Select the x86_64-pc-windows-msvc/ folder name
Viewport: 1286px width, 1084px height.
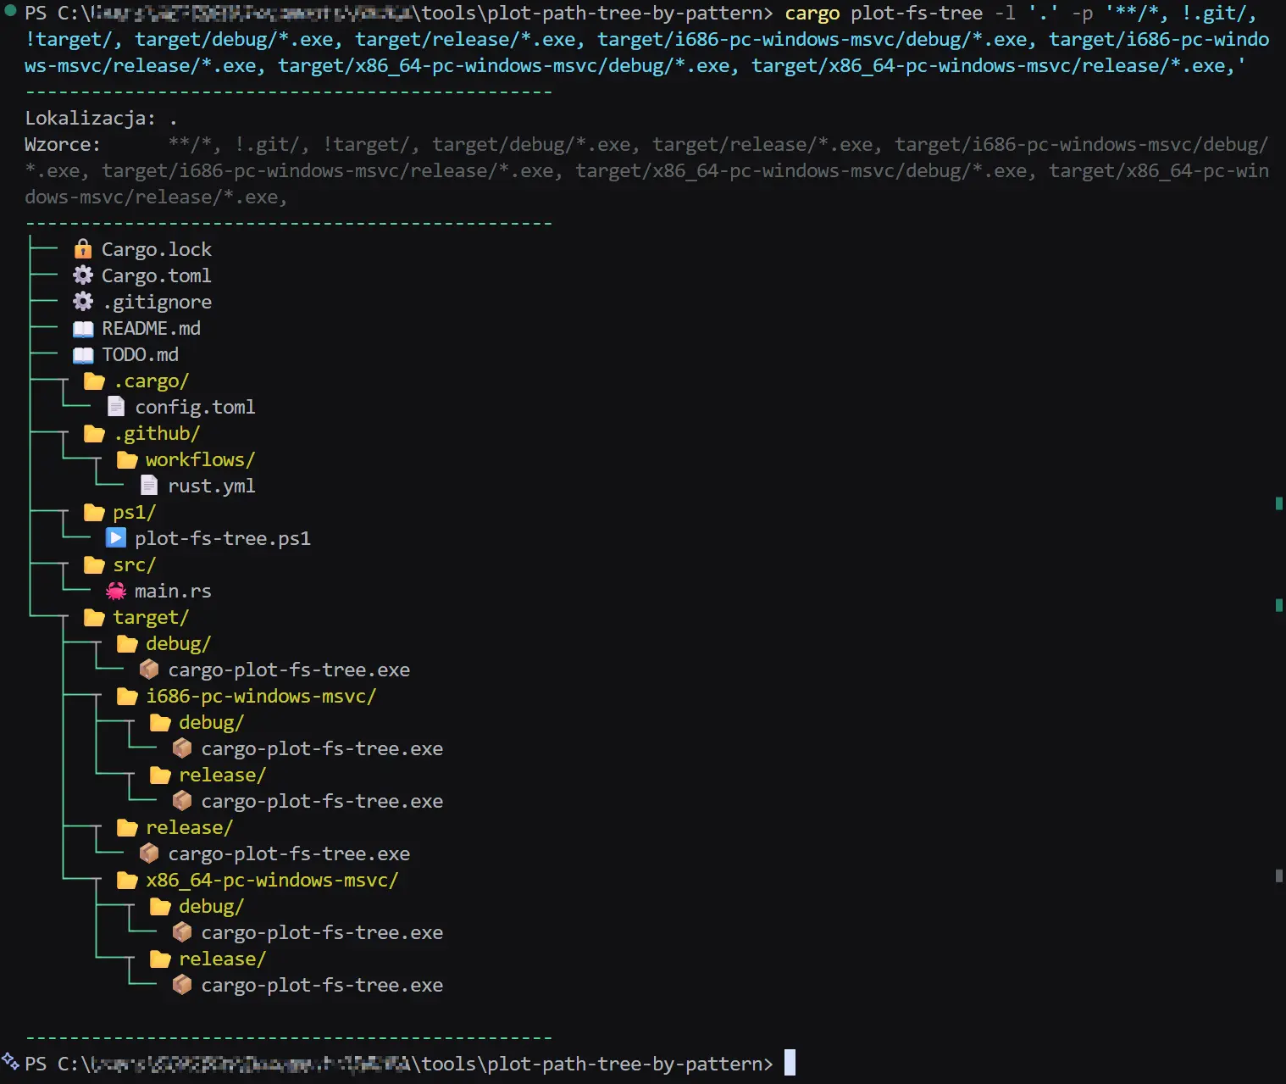272,881
